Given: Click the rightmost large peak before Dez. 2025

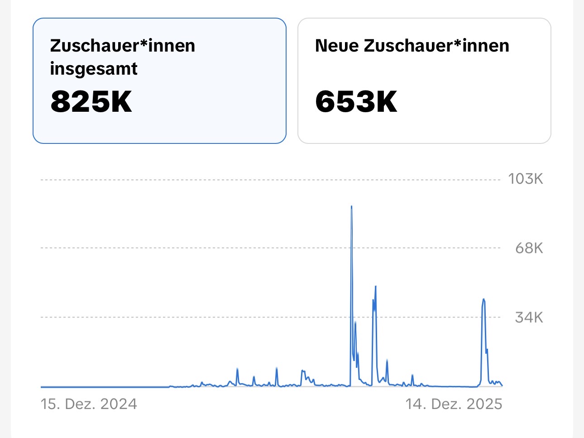Looking at the screenshot, I should 483,300.
